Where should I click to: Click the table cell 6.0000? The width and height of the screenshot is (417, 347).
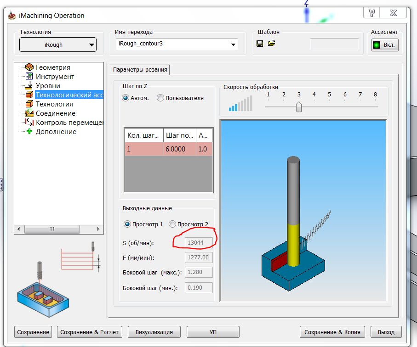pos(180,149)
